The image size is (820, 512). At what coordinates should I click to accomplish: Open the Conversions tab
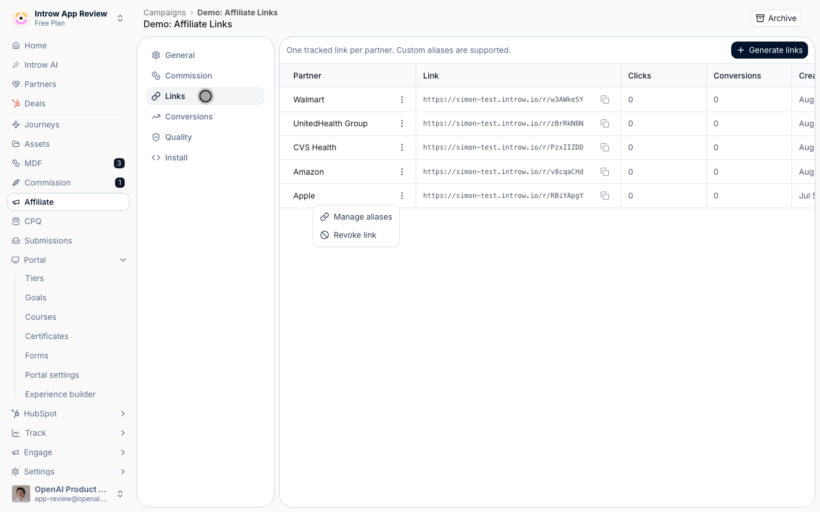click(206, 117)
